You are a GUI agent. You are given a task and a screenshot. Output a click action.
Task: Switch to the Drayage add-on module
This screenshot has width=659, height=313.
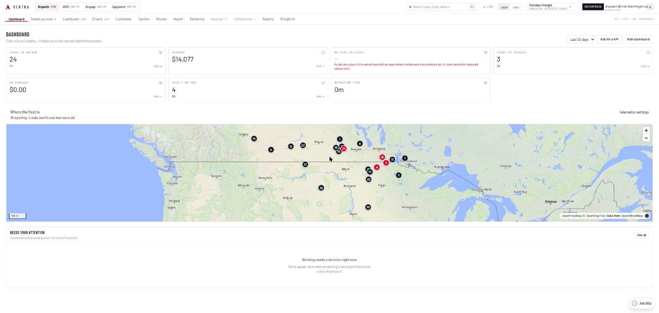[95, 7]
